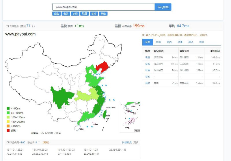This screenshot has height=161, width=231.
Task: Switch to the 其他 tab above the table
Action: [202, 42]
